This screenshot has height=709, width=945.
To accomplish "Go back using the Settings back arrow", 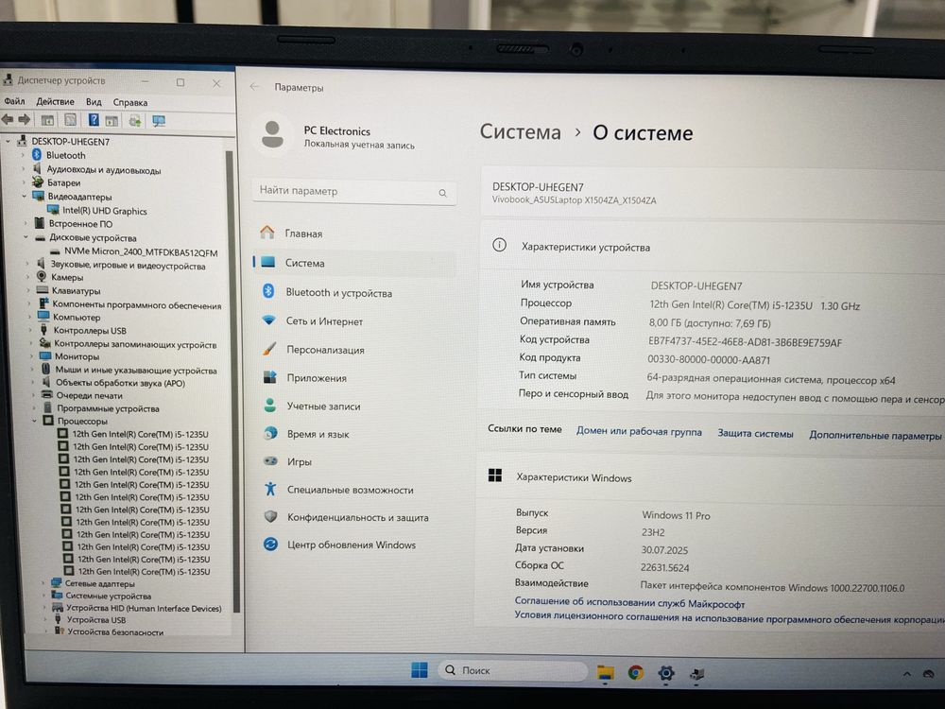I will (254, 87).
